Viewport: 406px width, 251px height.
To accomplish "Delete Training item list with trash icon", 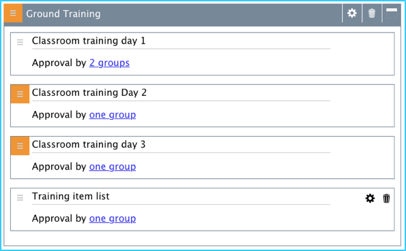I will point(386,199).
